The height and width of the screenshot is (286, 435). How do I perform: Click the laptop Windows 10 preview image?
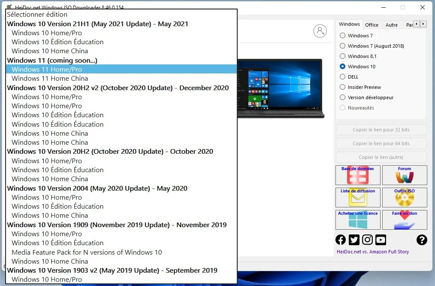(x=281, y=88)
